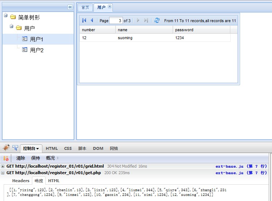
Task: Select tree item 用户1
Action: pyautogui.click(x=37, y=39)
